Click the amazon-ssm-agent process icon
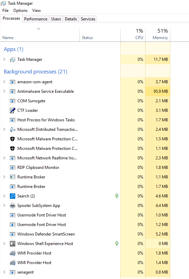The image size is (189, 279). 13,82
